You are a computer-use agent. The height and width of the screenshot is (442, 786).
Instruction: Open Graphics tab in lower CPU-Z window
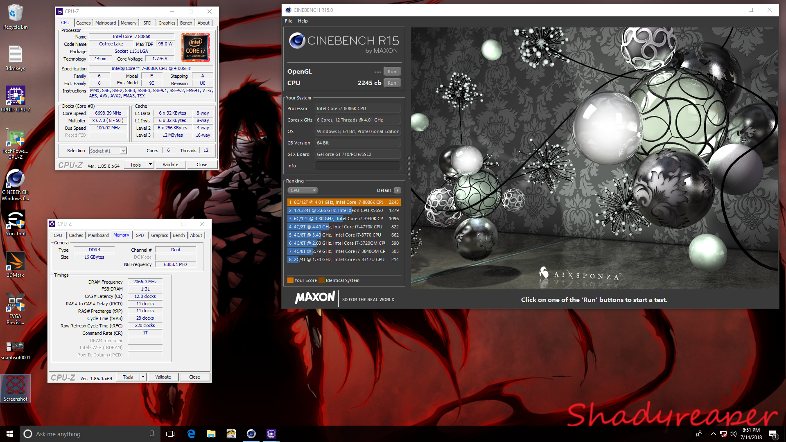pos(160,235)
